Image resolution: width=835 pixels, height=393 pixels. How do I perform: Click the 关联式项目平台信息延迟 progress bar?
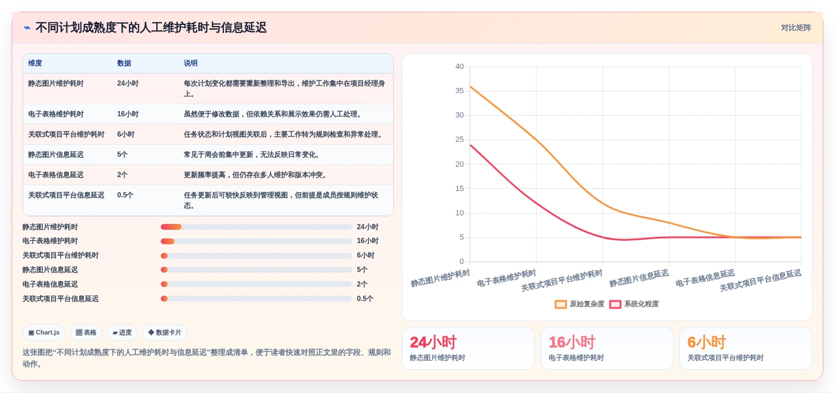pos(256,299)
